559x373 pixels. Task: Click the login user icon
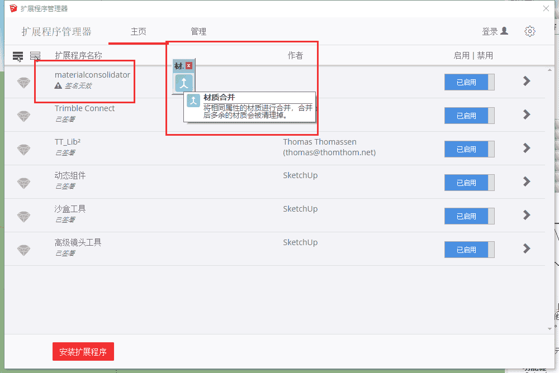pos(504,31)
